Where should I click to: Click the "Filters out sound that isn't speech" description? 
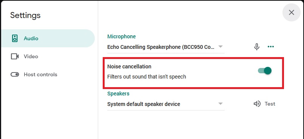[147, 77]
